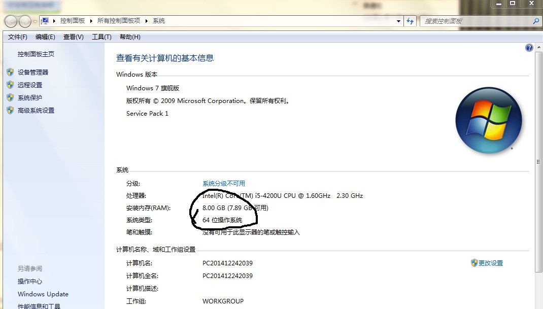Screen dimensions: 543x309
Task: Click the computer icon in address bar
Action: click(45, 21)
